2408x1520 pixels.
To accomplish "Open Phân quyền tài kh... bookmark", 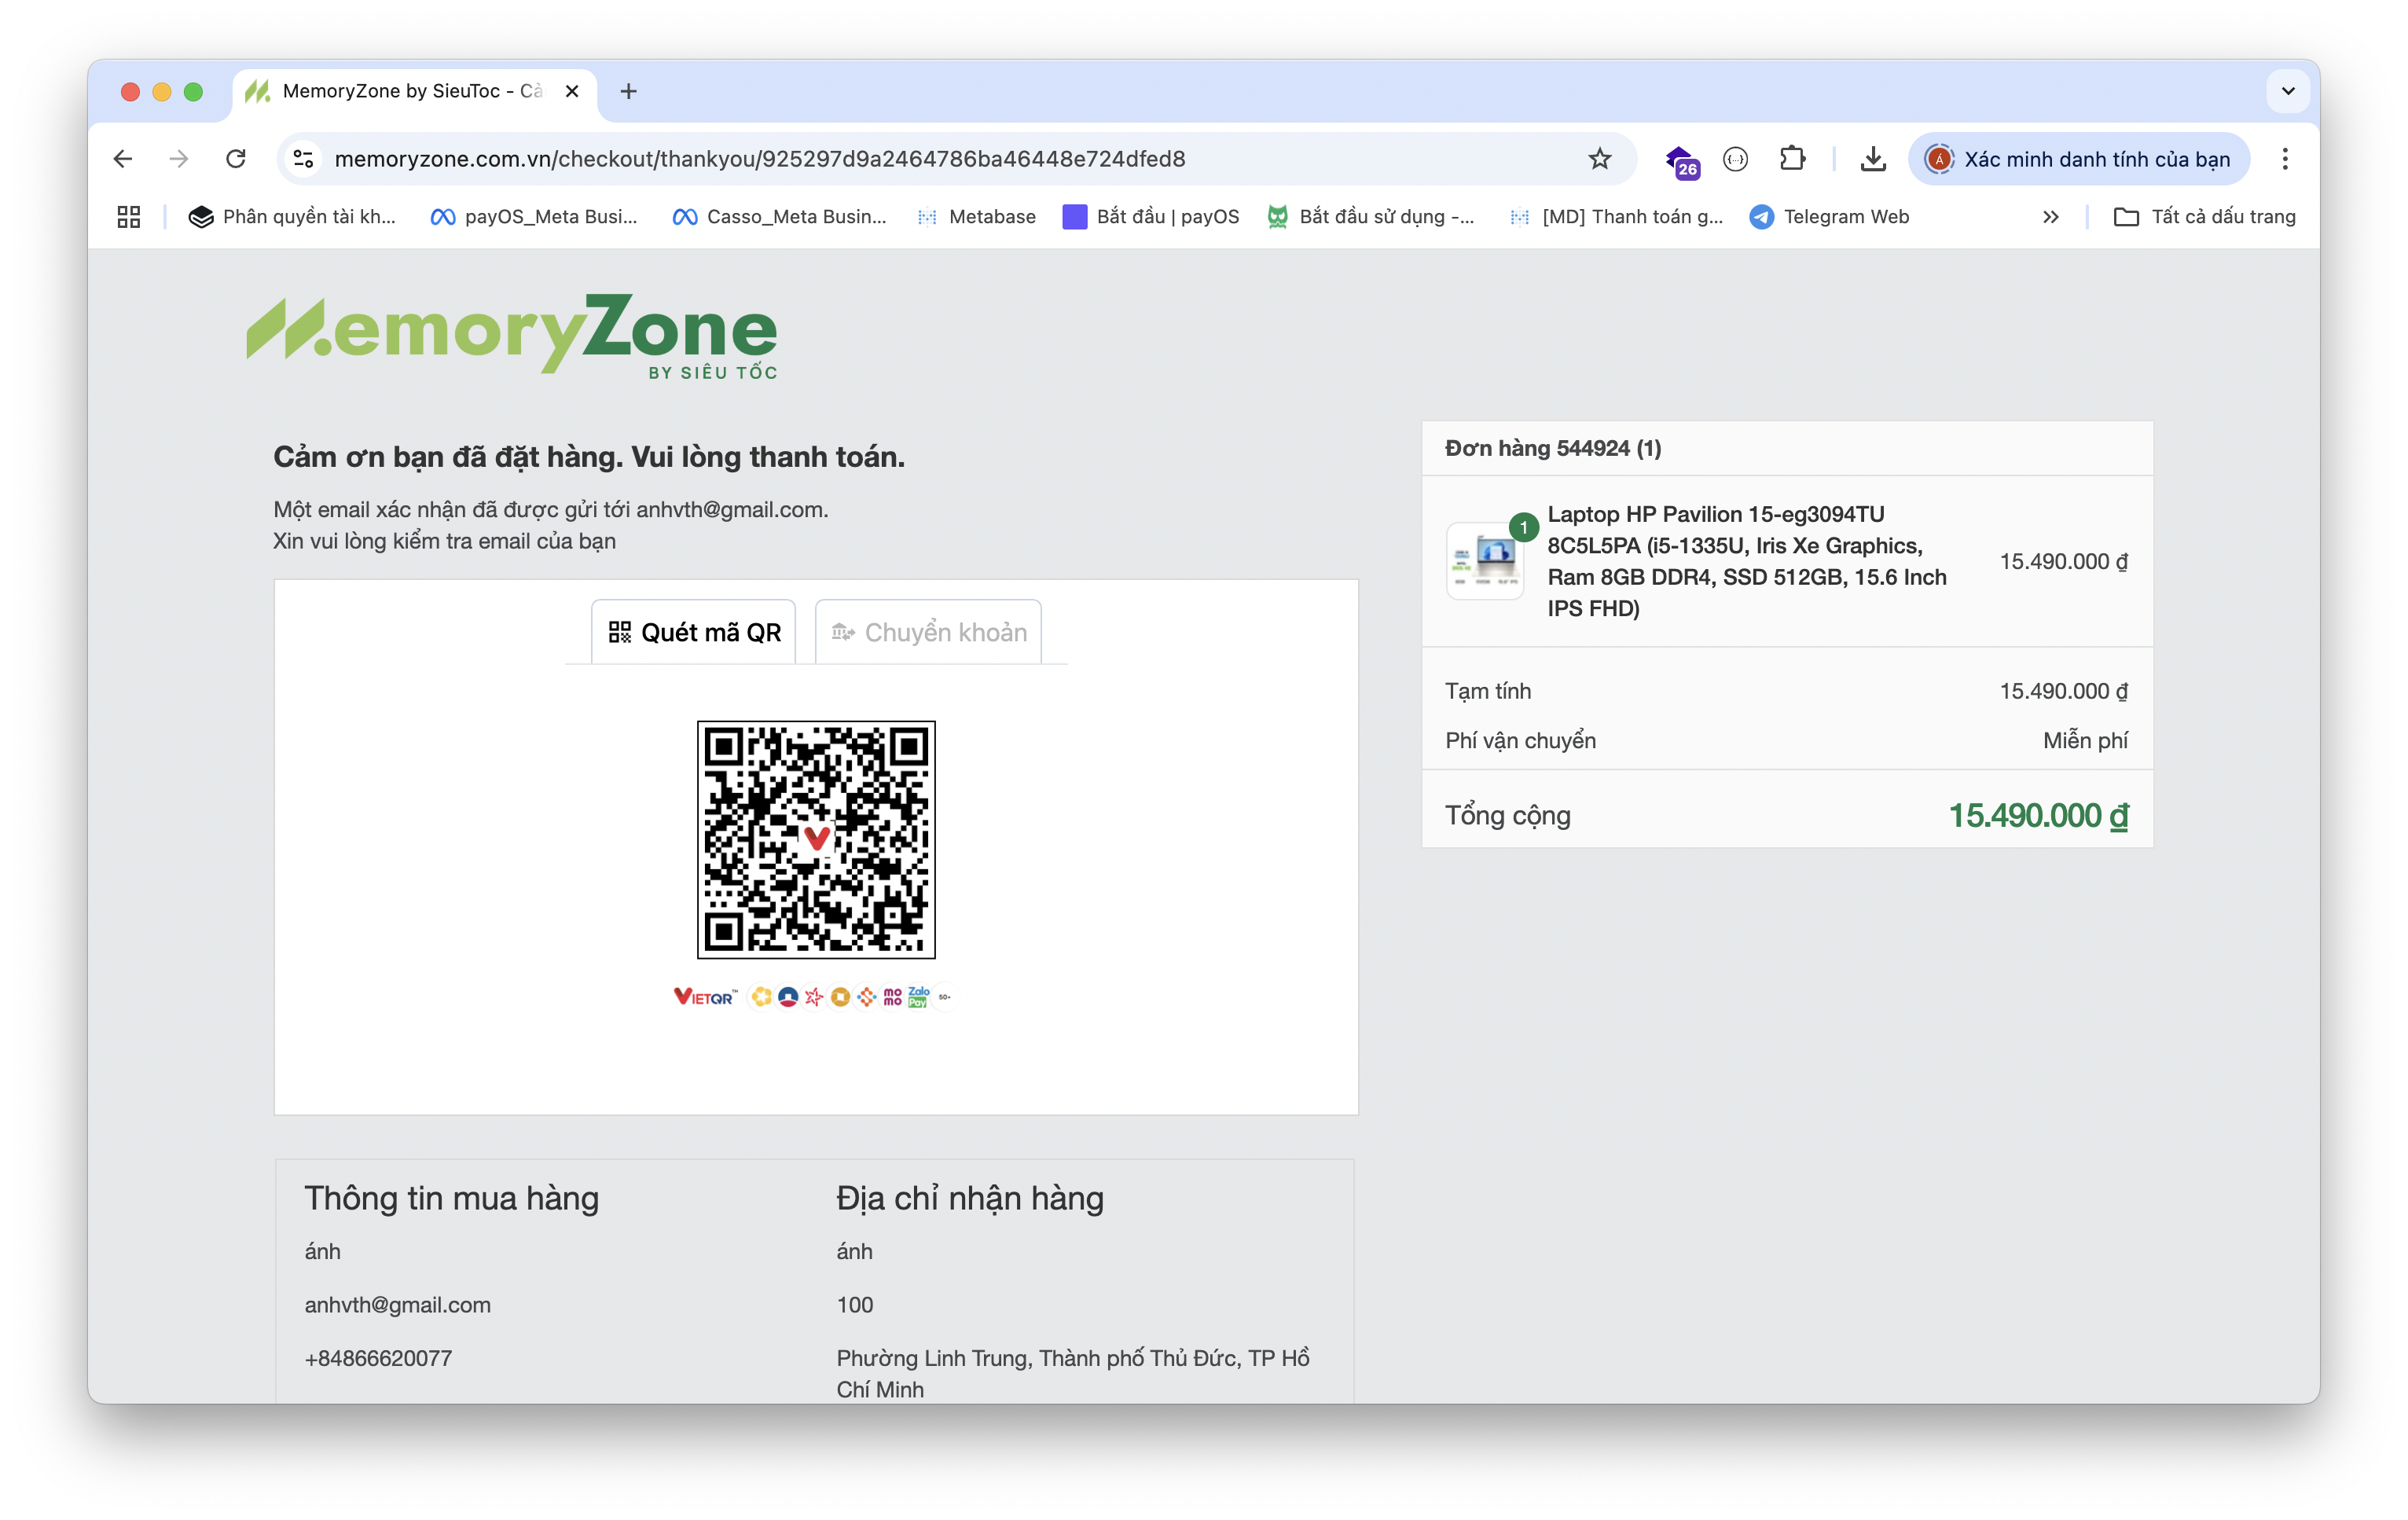I will [x=292, y=217].
